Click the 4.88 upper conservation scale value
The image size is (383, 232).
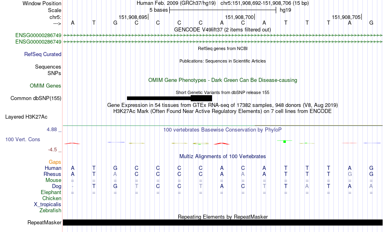(x=52, y=130)
